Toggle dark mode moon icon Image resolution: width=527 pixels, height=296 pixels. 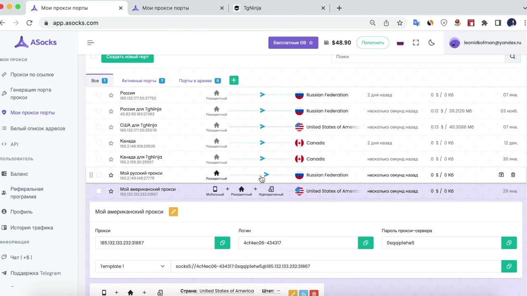(431, 43)
